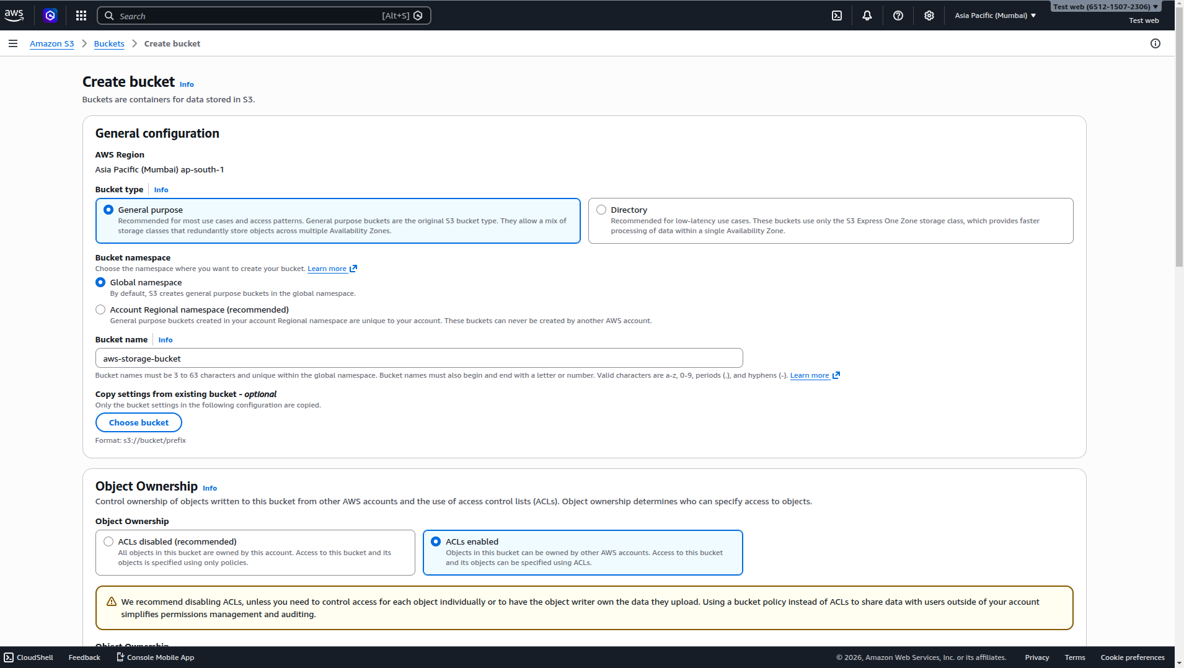Viewport: 1184px width, 668px height.
Task: Click 'Asia Pacific (Mumbai) ap-south-1' region text
Action: pos(160,169)
